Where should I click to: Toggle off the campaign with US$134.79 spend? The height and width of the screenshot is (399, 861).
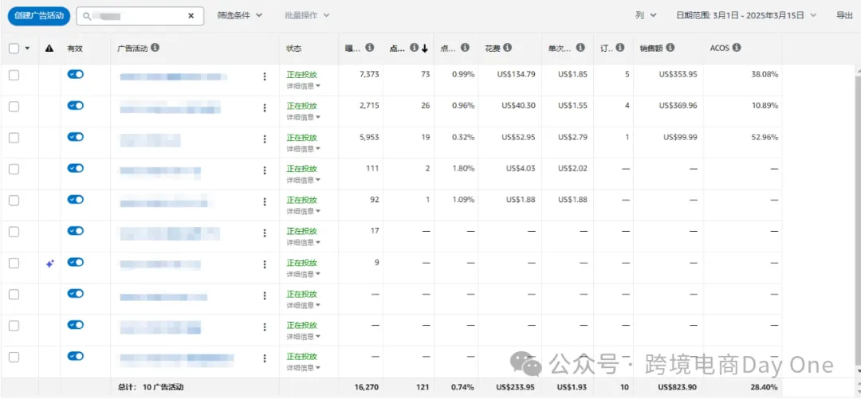75,74
